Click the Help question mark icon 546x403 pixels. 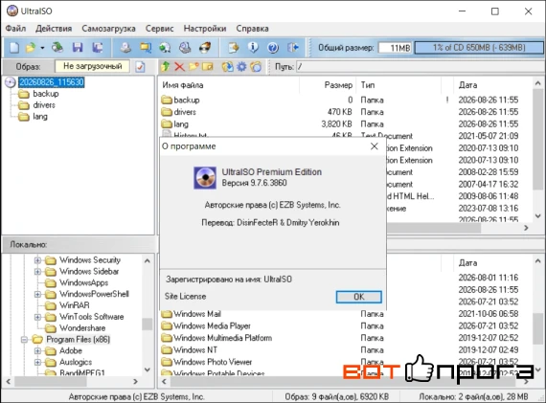point(273,47)
